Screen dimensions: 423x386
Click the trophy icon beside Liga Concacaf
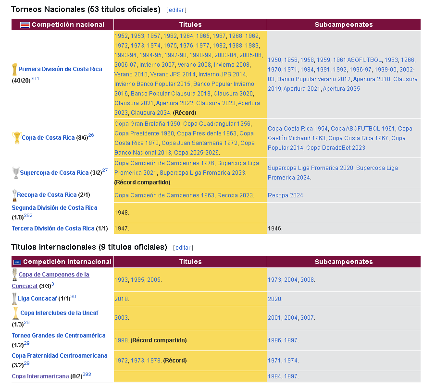click(14, 299)
